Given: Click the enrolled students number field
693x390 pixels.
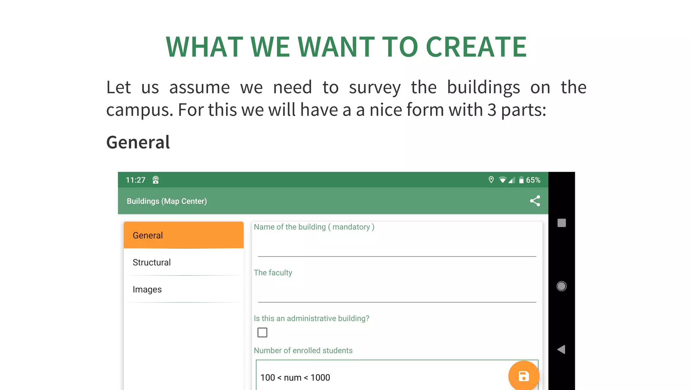Looking at the screenshot, I should click(397, 375).
